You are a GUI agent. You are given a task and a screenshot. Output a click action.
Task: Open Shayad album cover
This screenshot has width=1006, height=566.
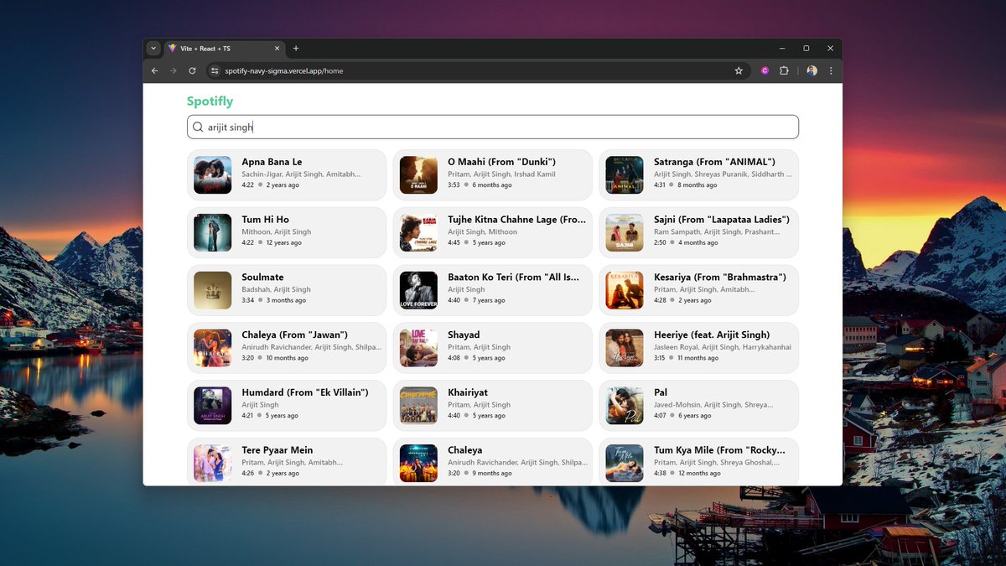[418, 348]
